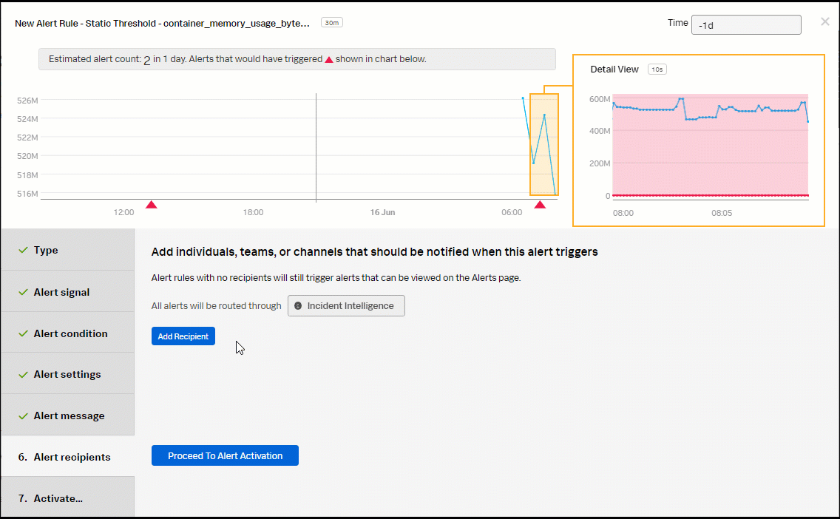Image resolution: width=840 pixels, height=519 pixels.
Task: Click the orange highlighted chart selection region
Action: tap(544, 144)
